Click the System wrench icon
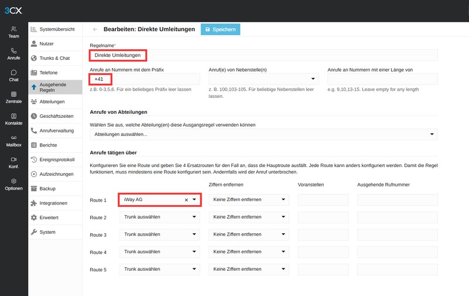This screenshot has height=296, width=469. (x=34, y=232)
